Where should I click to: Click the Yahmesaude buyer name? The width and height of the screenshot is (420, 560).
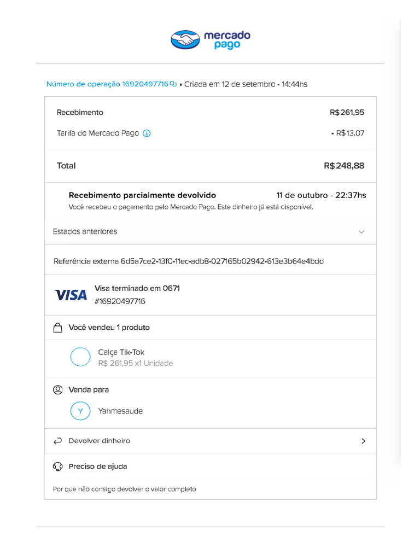coord(120,411)
